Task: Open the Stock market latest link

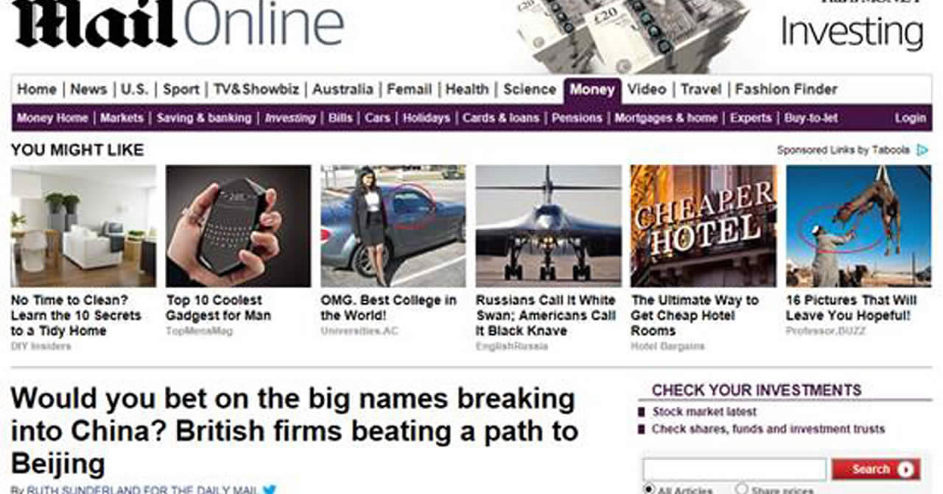Action: (704, 412)
